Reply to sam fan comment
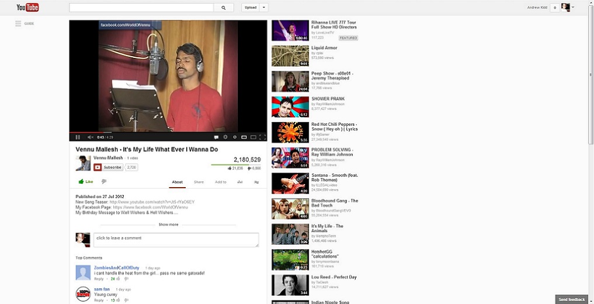The image size is (594, 304). point(99,300)
